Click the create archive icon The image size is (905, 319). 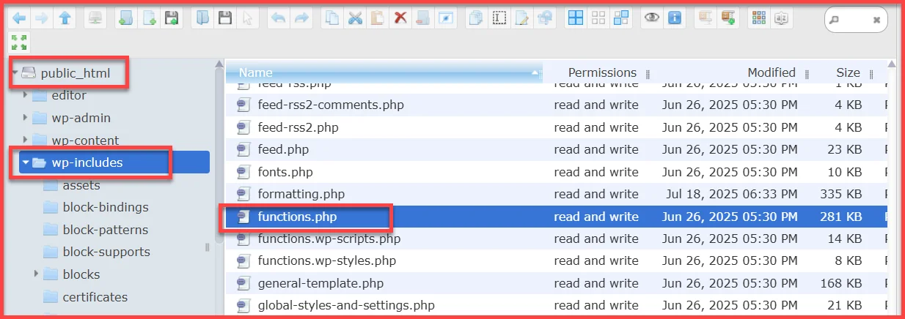[x=728, y=18]
